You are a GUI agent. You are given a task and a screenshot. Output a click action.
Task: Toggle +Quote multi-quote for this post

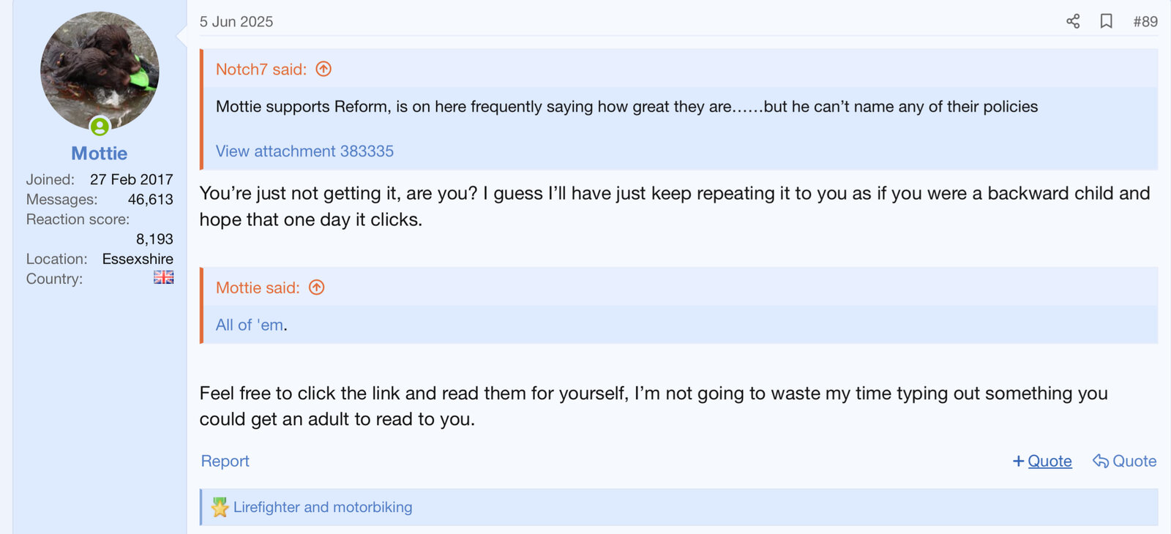[1042, 462]
